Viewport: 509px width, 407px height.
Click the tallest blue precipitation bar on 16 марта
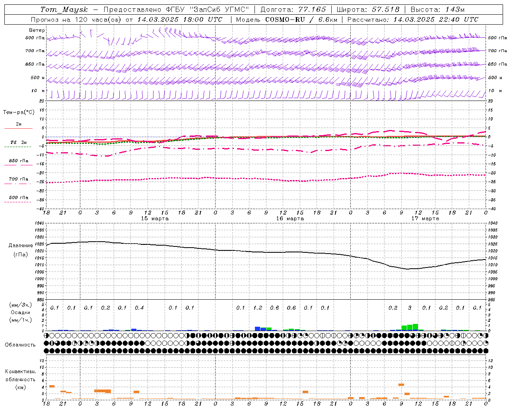[x=257, y=329]
